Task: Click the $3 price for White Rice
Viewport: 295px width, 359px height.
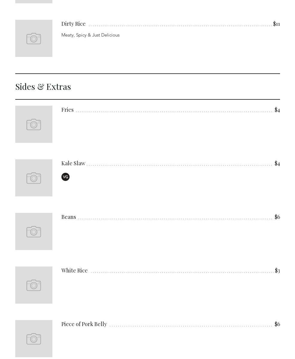Action: pos(277,270)
